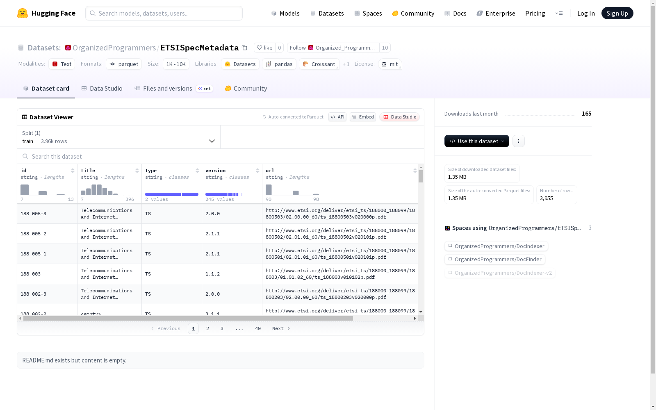The width and height of the screenshot is (656, 410).
Task: Expand the Split train dropdown
Action: point(119,137)
